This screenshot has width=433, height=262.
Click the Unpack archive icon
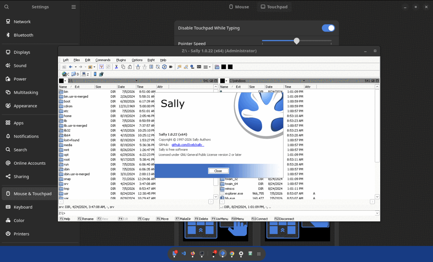145,67
